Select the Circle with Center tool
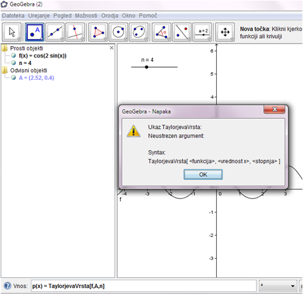303x295 pixels. click(x=118, y=32)
